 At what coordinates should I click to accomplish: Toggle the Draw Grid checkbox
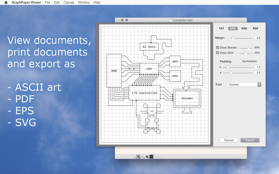tap(217, 53)
